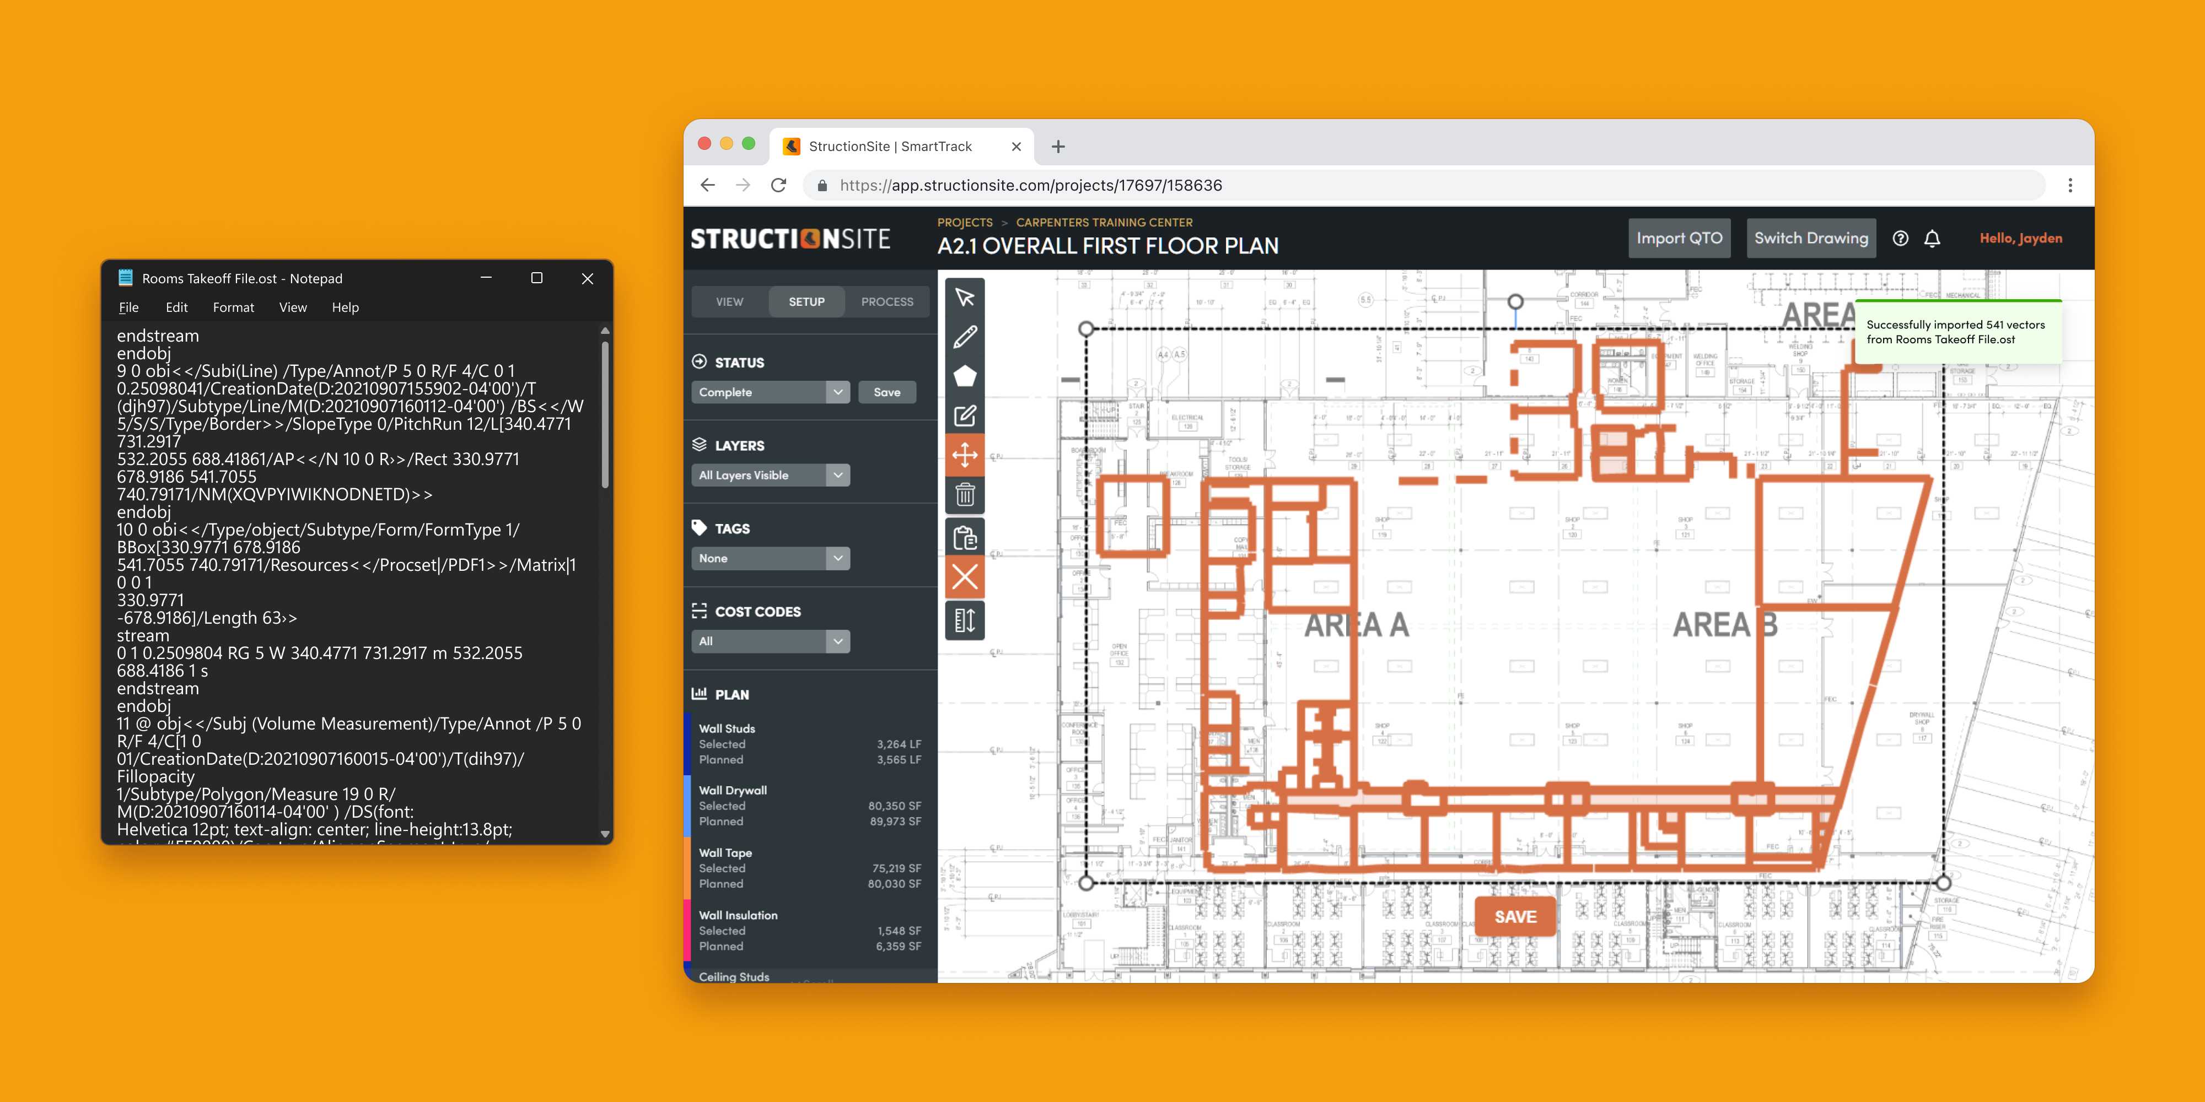Switch to the VIEW tab
Image resolution: width=2205 pixels, height=1102 pixels.
(x=729, y=301)
